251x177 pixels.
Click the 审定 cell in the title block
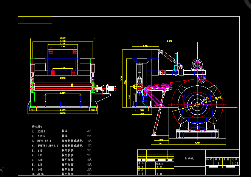(x=160, y=167)
